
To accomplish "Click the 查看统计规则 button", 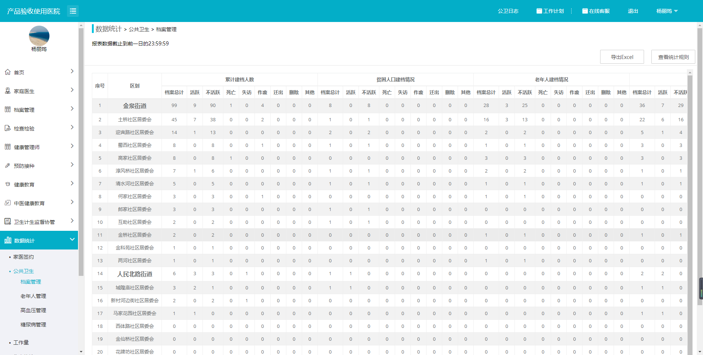I will point(673,57).
